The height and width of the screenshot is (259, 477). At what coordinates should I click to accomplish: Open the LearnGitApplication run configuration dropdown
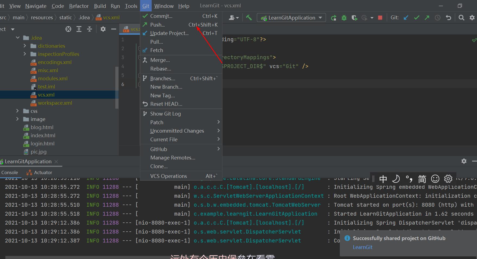tap(291, 18)
